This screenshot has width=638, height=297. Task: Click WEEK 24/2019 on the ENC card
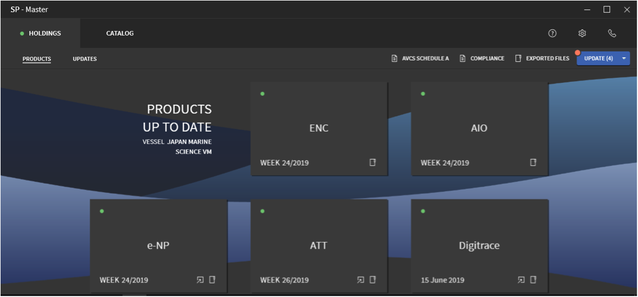click(285, 163)
